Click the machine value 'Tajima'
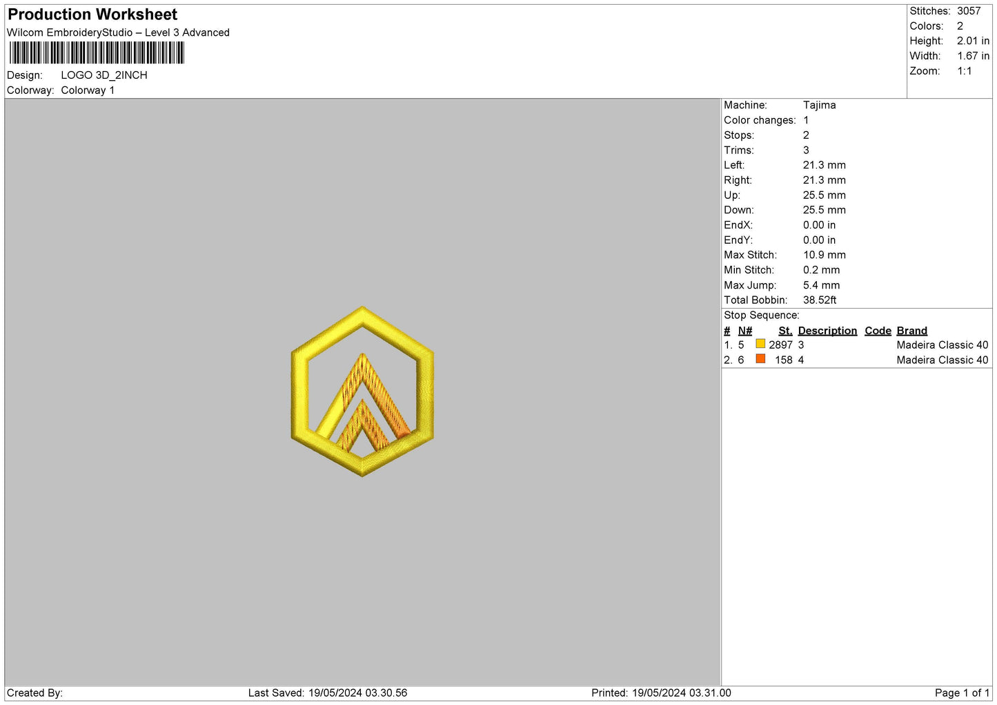 point(819,105)
